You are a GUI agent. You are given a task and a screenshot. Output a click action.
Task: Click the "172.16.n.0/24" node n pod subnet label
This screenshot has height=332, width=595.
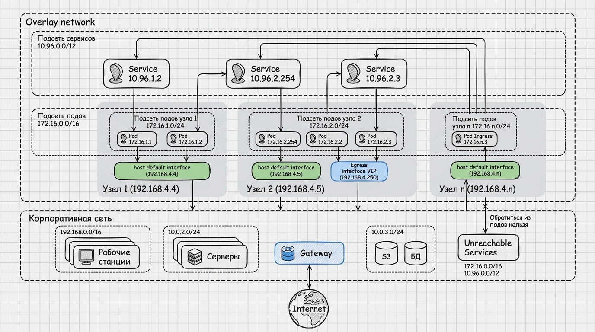(491, 126)
